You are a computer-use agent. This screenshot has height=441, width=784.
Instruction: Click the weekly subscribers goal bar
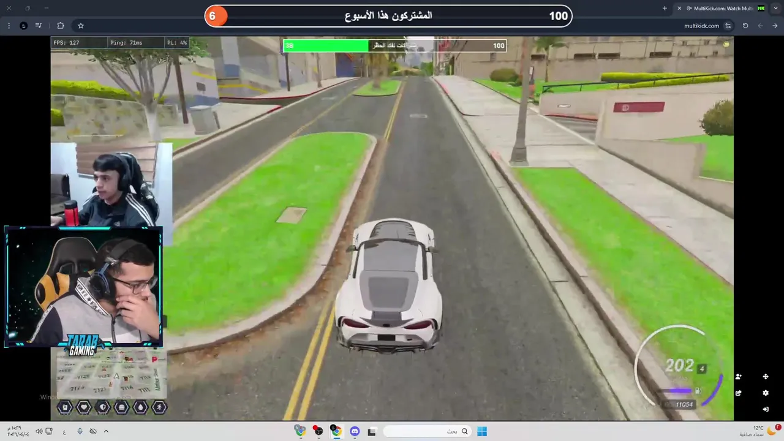tap(388, 16)
